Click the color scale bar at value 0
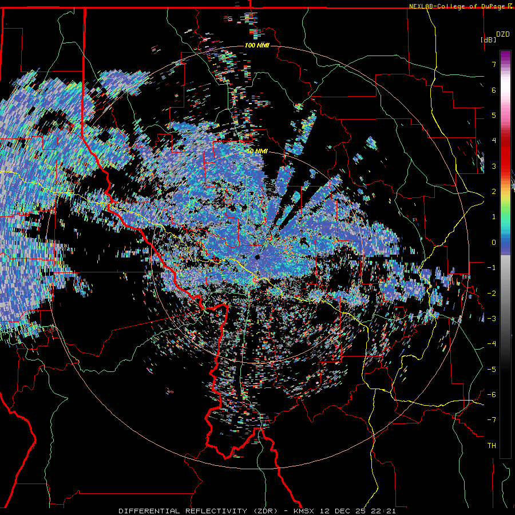515x515 pixels. tap(505, 243)
